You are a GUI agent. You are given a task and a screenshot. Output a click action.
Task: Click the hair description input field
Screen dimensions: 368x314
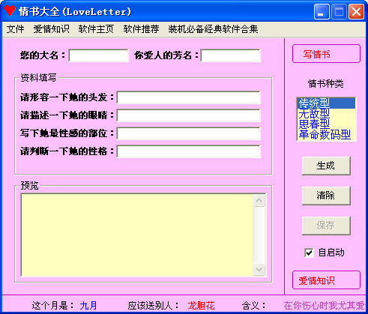[188, 97]
